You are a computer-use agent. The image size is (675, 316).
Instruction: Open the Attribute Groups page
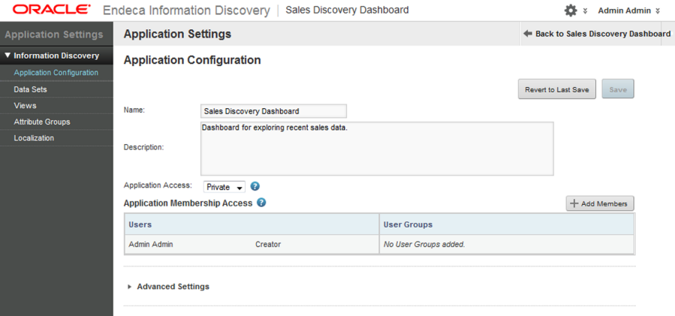(x=41, y=122)
